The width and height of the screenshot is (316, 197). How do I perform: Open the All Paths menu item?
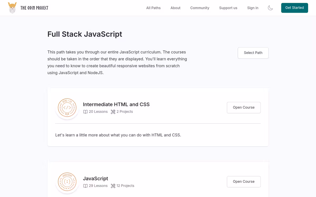click(154, 8)
